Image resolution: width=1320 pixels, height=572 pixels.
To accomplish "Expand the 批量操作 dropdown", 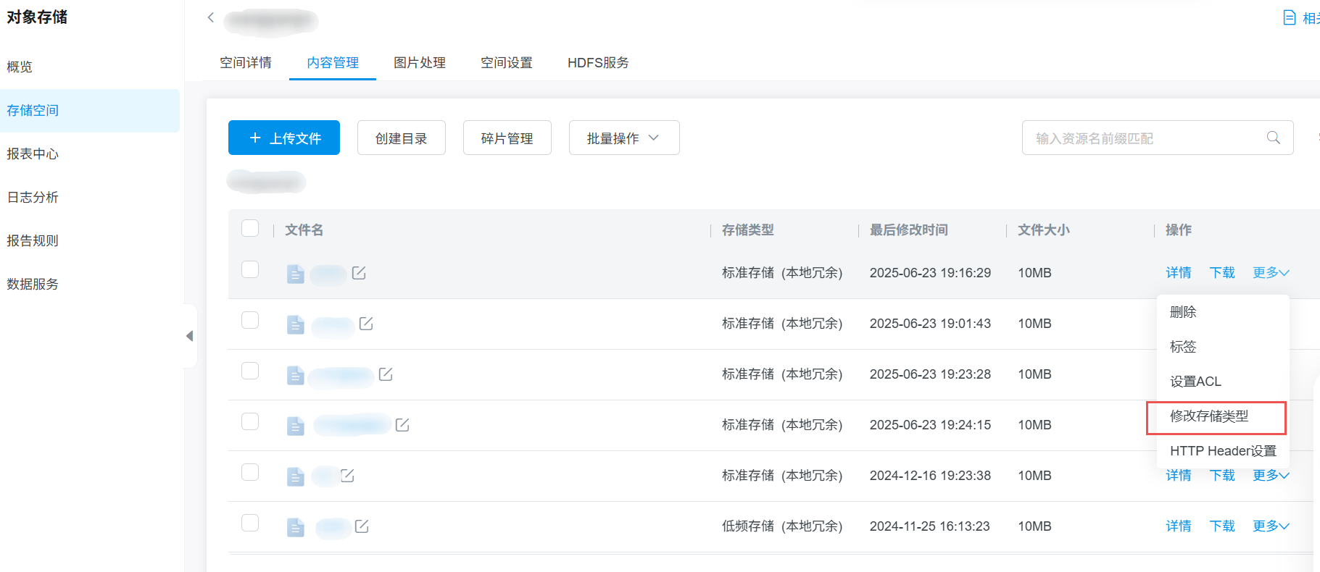I will pyautogui.click(x=623, y=138).
